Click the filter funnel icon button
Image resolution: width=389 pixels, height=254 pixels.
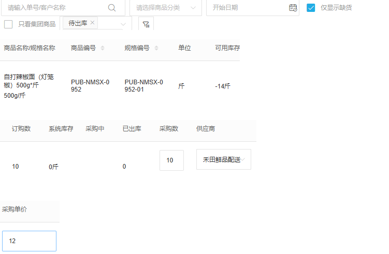(x=146, y=24)
